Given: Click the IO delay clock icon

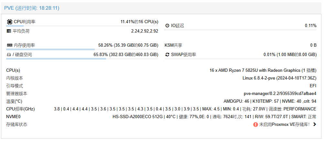Looking at the screenshot, I should tap(167, 25).
